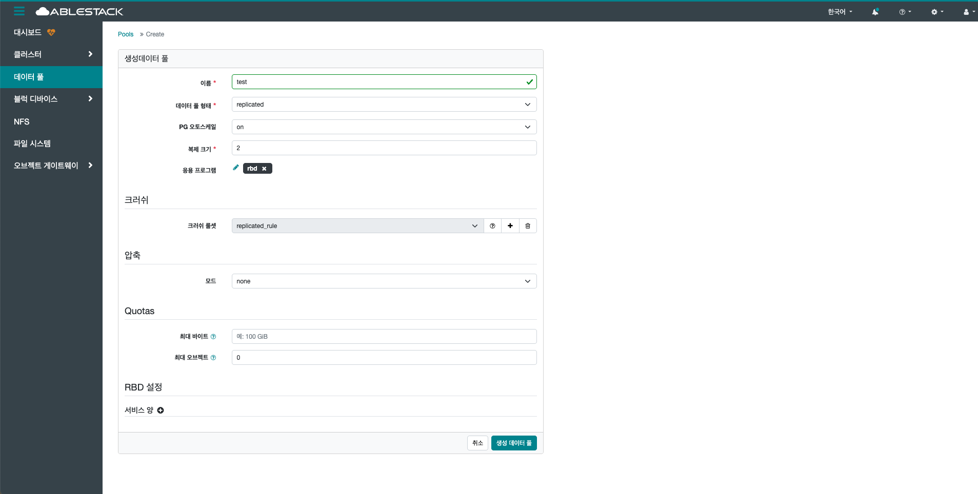Edit applications with the pencil icon
This screenshot has height=494, width=978.
tap(236, 168)
